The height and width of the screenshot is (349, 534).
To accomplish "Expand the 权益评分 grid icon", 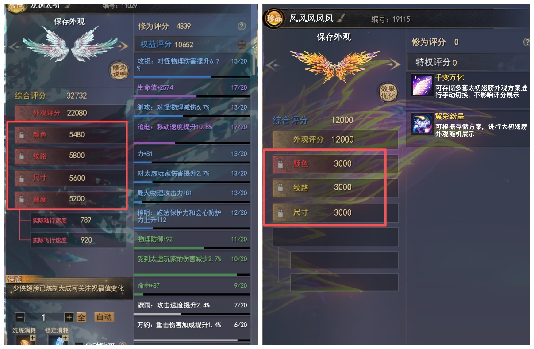I will coord(242,45).
